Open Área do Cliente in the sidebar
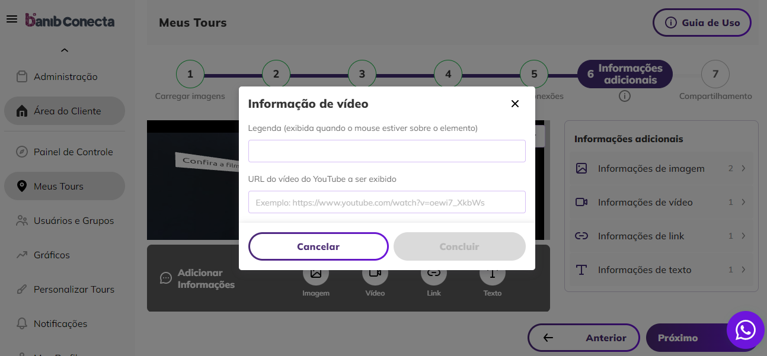This screenshot has height=356, width=767. click(65, 111)
